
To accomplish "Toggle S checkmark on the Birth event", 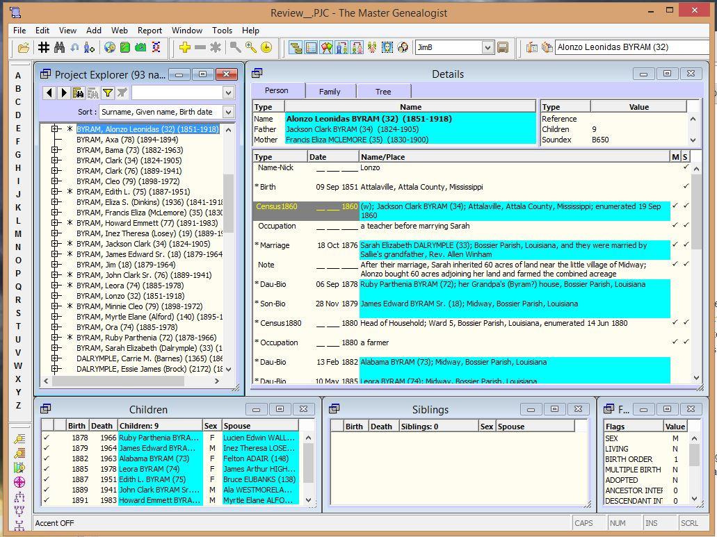I will tap(686, 186).
